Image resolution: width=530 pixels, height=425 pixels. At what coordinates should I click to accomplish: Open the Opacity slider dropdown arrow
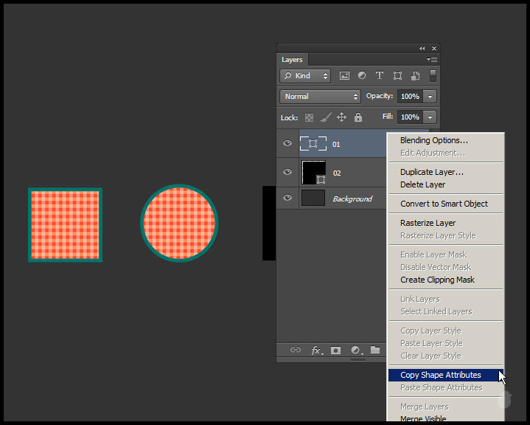coord(430,97)
